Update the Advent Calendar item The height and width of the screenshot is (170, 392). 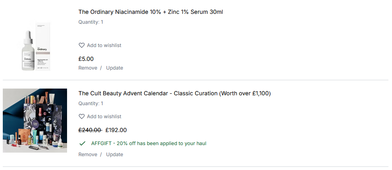pyautogui.click(x=115, y=155)
